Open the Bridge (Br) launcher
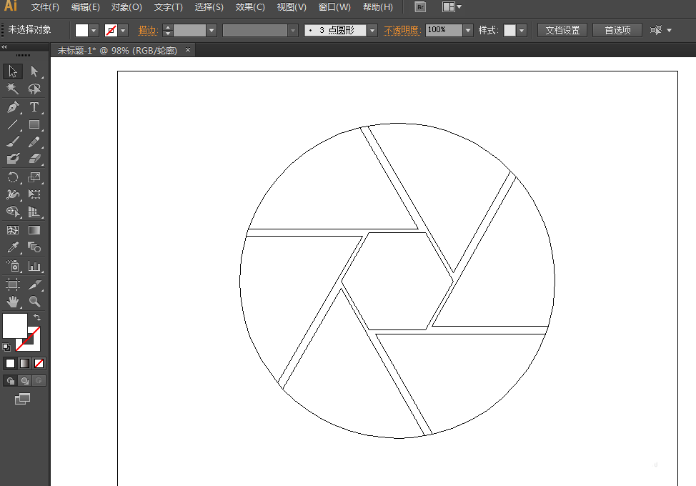Screen dimensions: 696x486 [x=420, y=7]
